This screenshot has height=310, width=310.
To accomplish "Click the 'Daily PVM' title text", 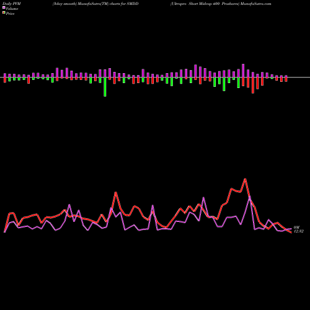I will 12,4.
